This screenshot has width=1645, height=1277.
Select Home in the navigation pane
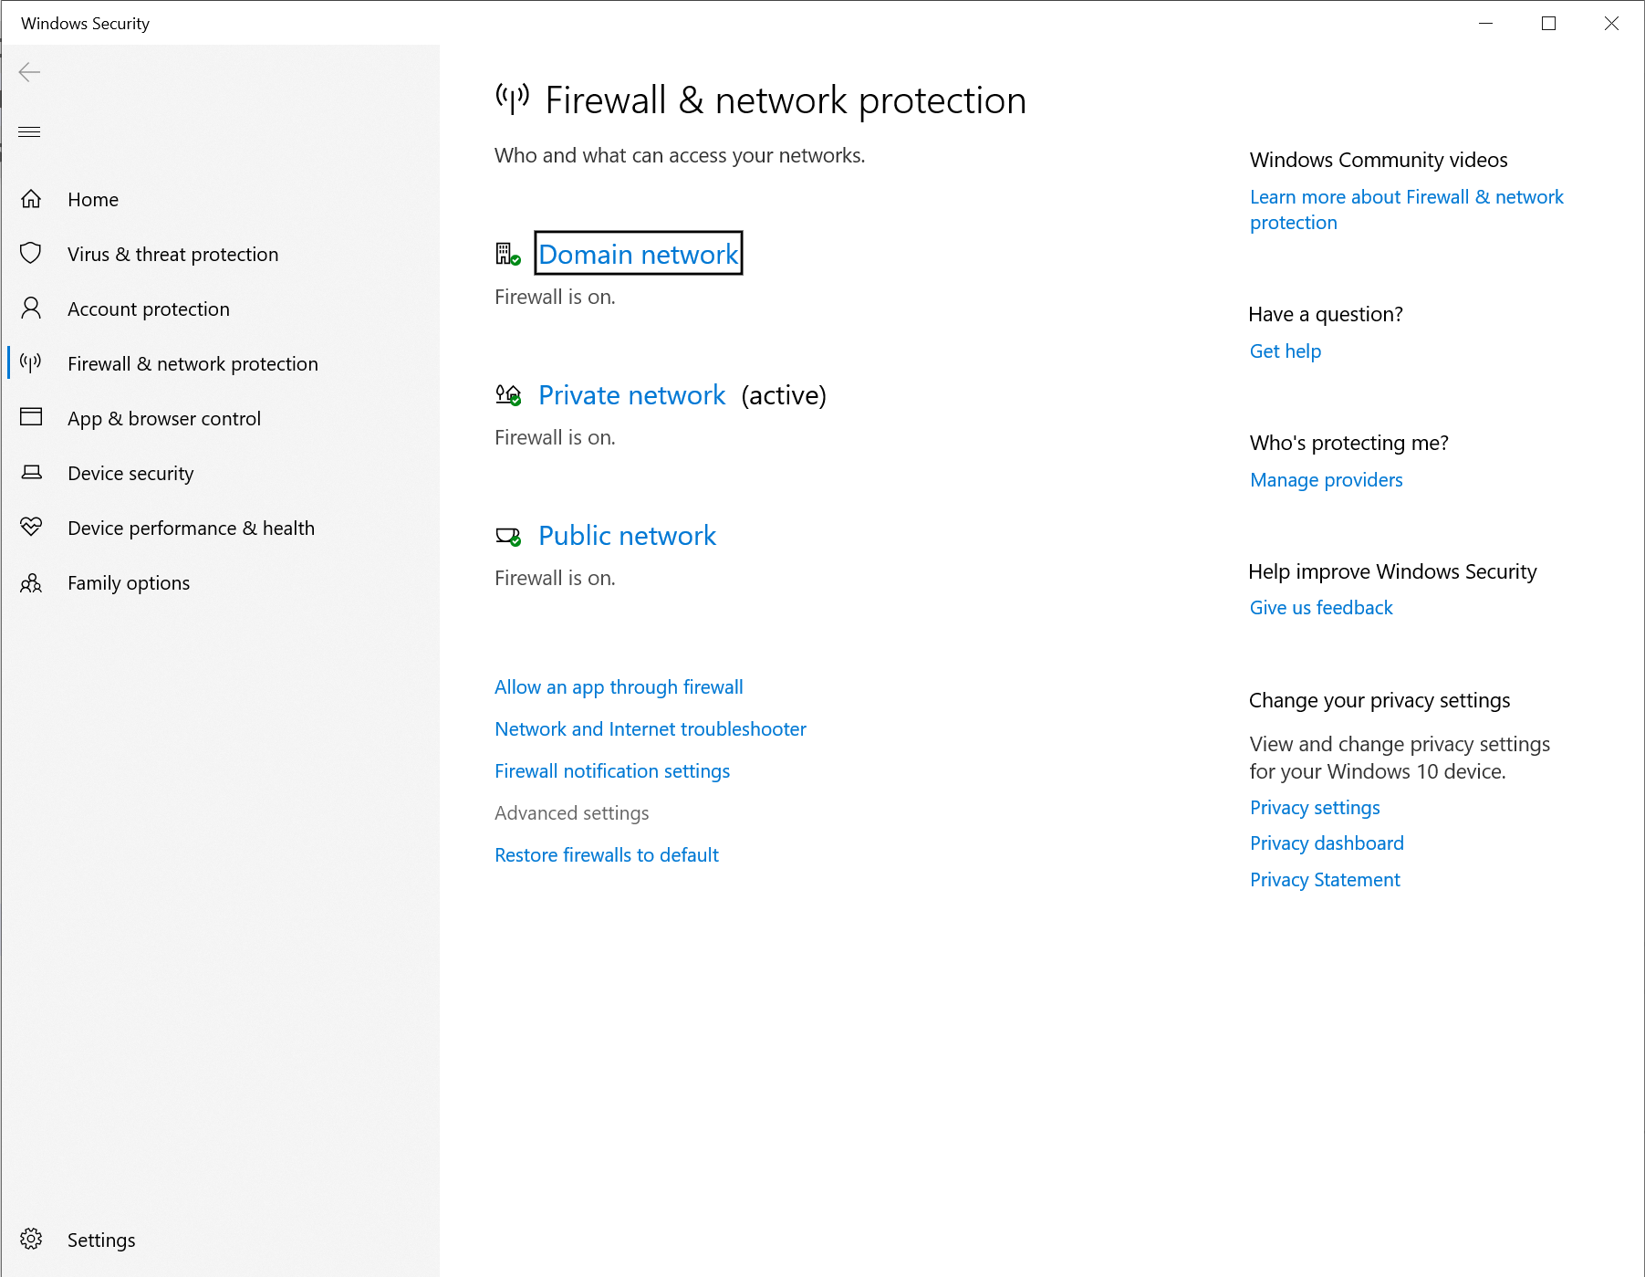coord(93,199)
